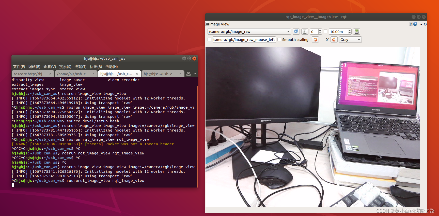Viewport: 439px width, 216px height.
Task: Increase the 10.00m max range value
Action: click(350, 30)
